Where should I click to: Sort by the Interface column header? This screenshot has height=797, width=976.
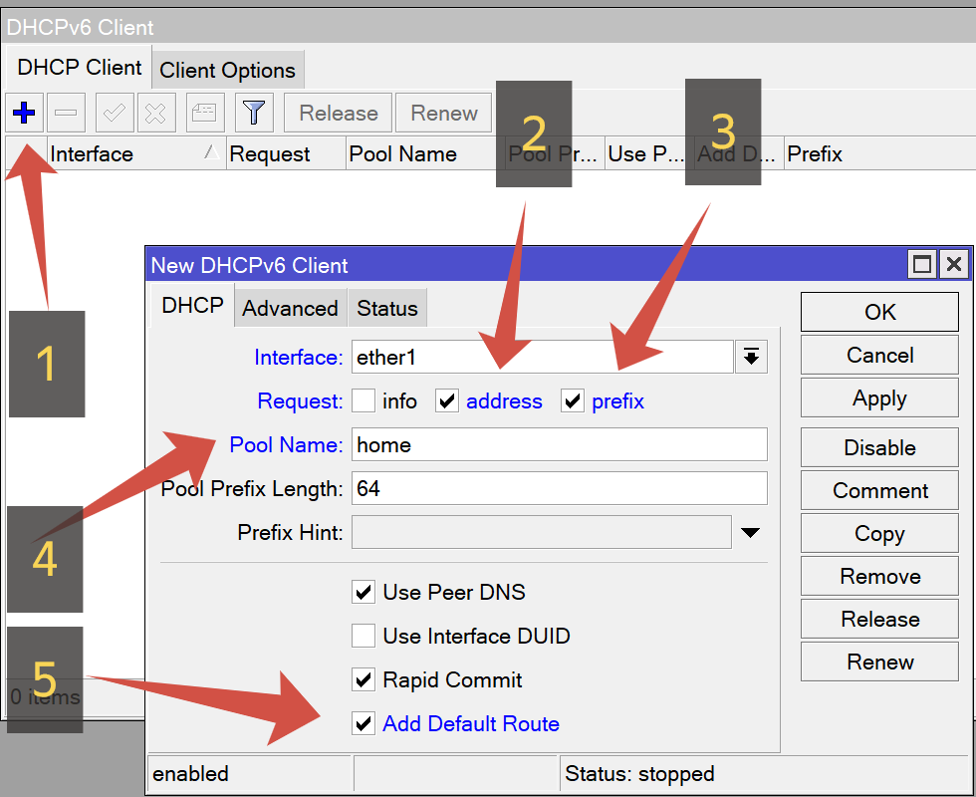[135, 153]
